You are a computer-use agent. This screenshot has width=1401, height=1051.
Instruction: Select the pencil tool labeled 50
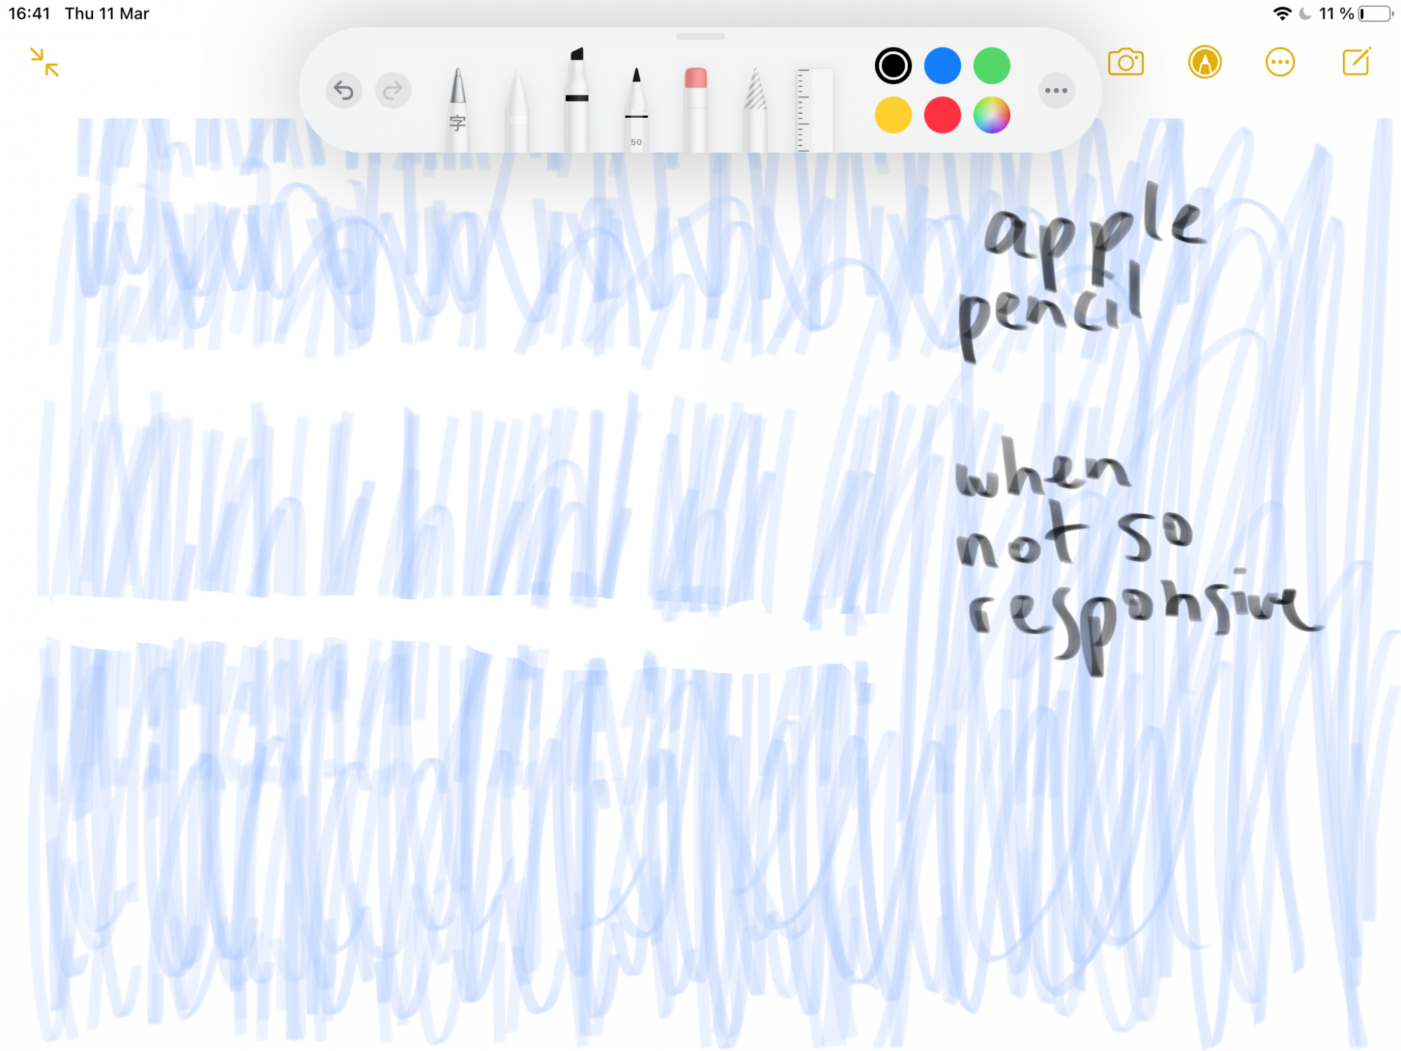636,109
